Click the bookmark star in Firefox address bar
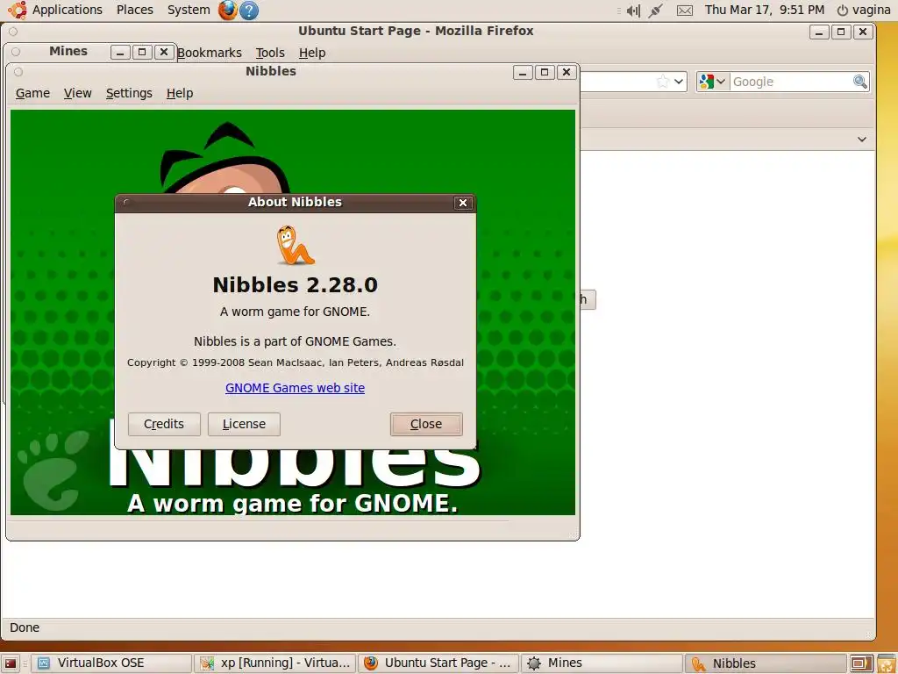Screen dimensions: 898x674 tap(663, 82)
